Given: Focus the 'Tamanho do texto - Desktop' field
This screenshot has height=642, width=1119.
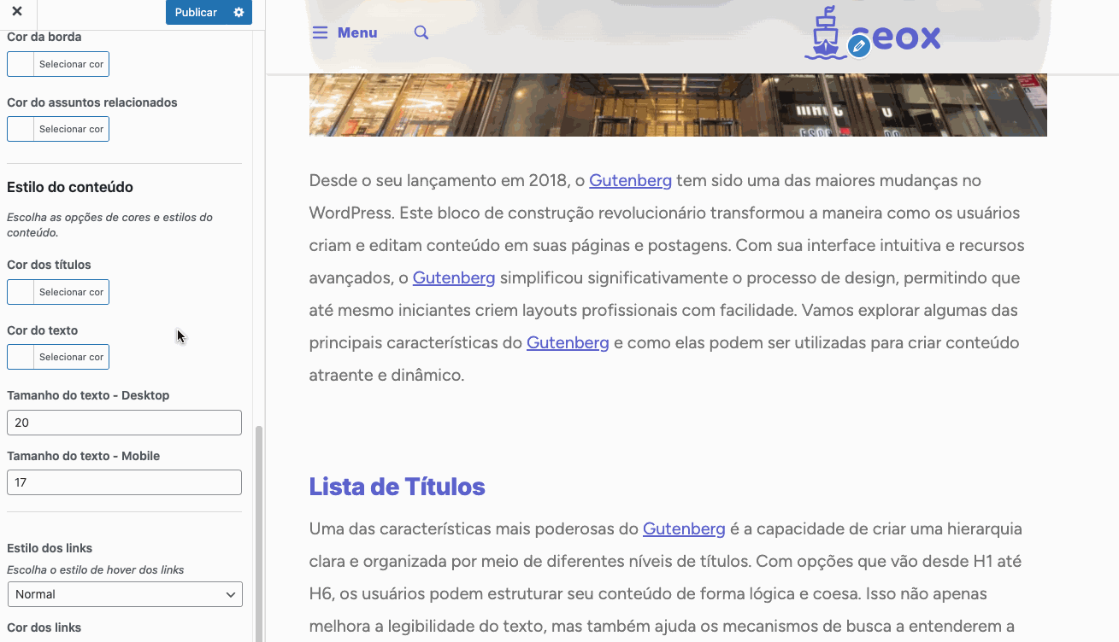Looking at the screenshot, I should [124, 423].
